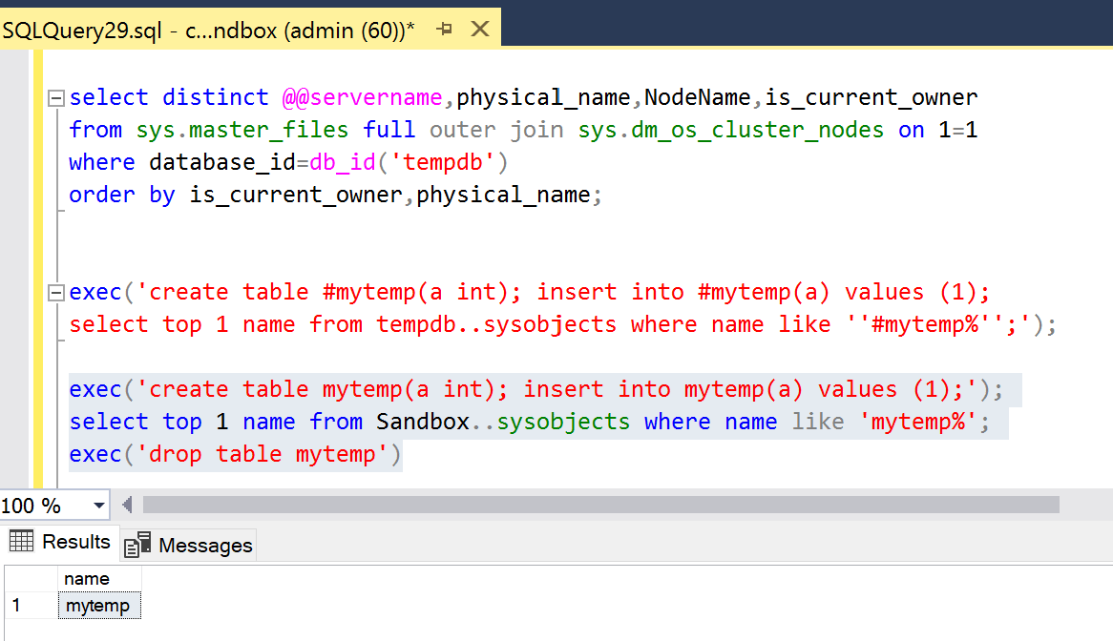Collapse the exec create table #mytemp block
This screenshot has height=641, width=1113.
coord(56,292)
